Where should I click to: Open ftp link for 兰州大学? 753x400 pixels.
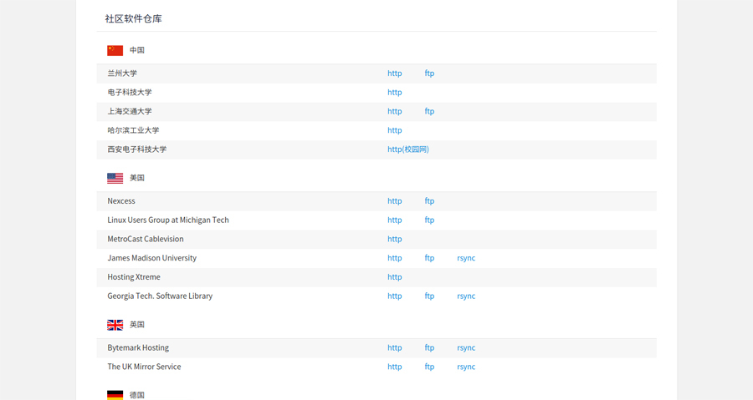(x=429, y=73)
